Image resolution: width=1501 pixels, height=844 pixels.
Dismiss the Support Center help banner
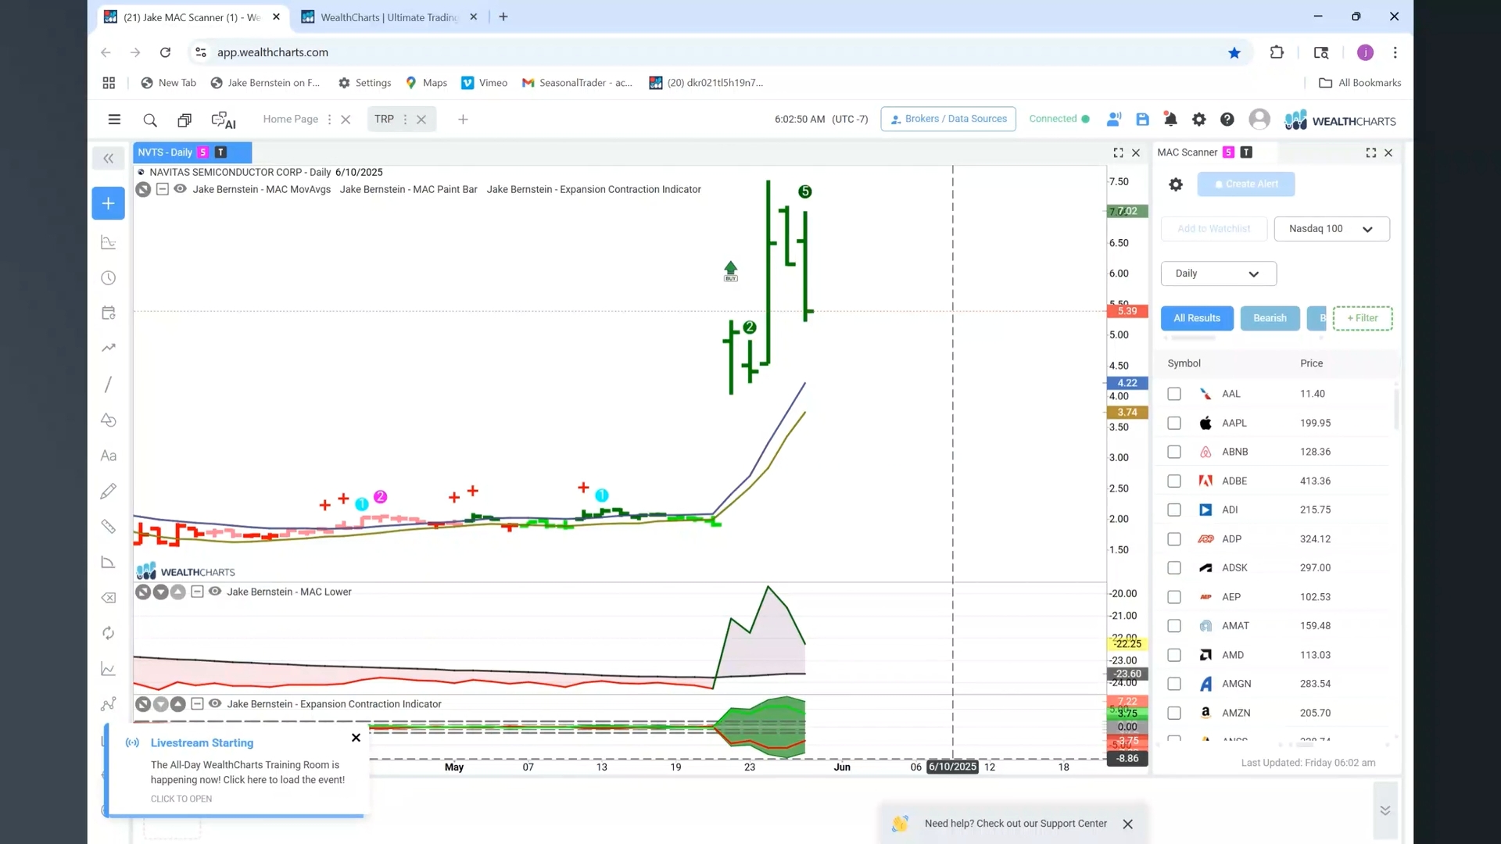pos(1127,824)
